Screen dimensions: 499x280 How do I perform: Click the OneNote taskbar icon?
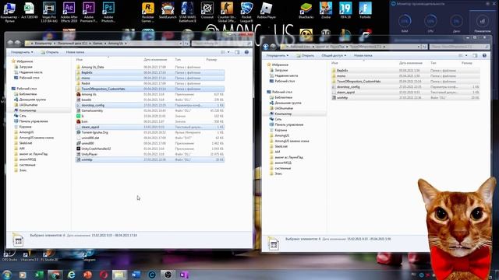[184, 275]
